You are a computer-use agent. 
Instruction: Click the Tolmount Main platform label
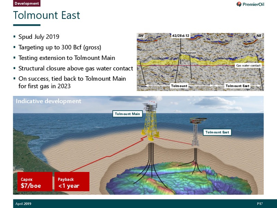coord(127,114)
